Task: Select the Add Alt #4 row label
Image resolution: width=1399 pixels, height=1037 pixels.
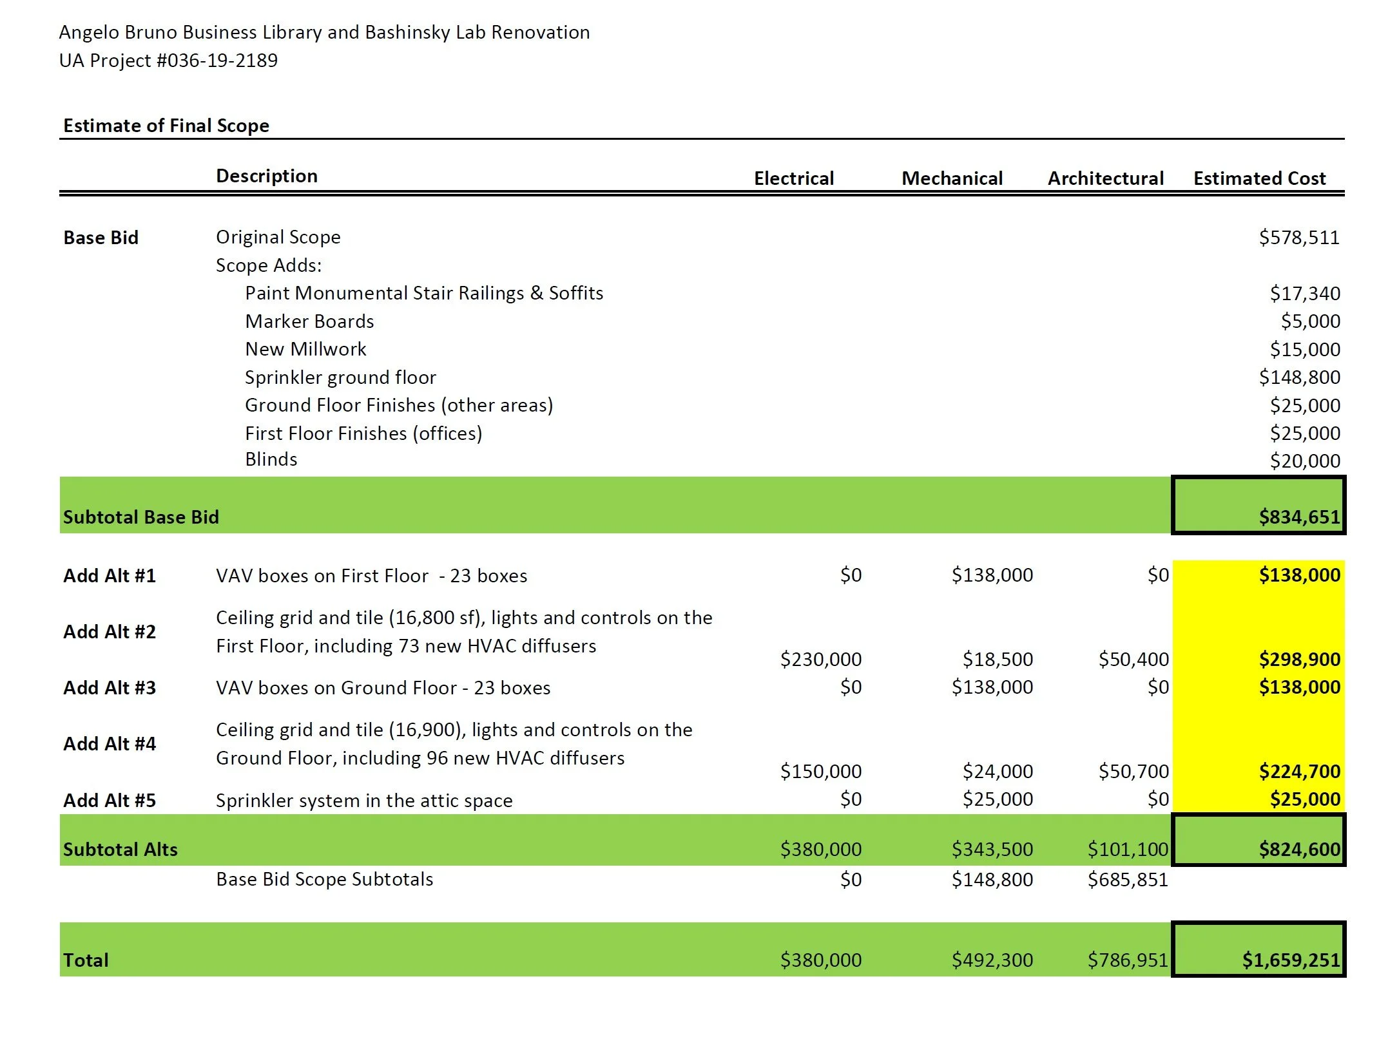Action: 109,743
